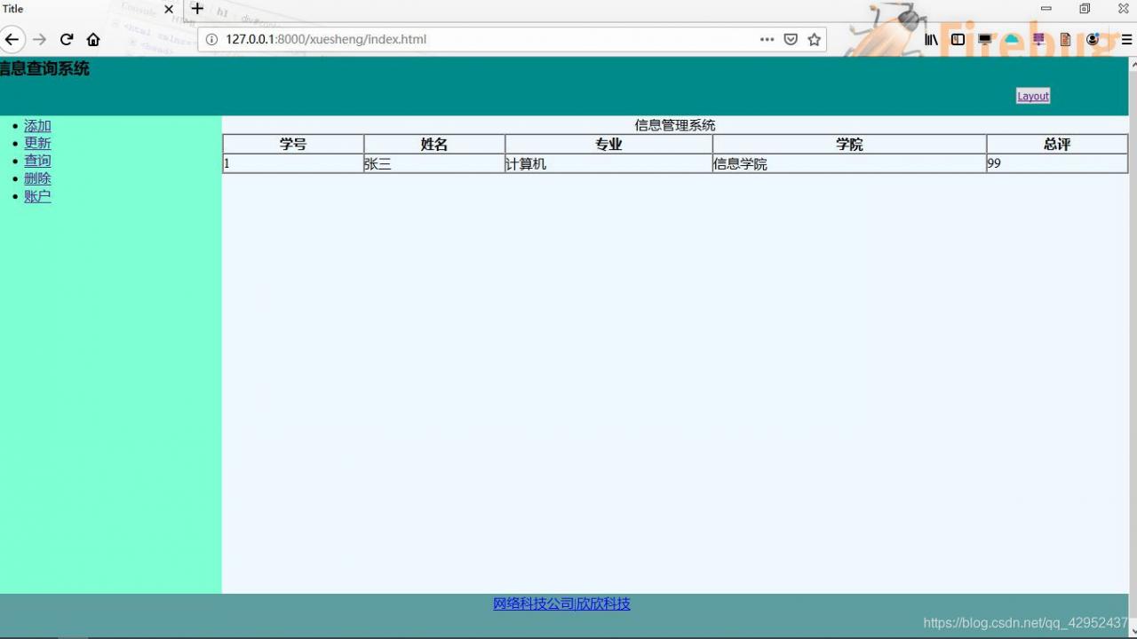Click the black monitor extension icon
The image size is (1137, 639).
point(984,39)
